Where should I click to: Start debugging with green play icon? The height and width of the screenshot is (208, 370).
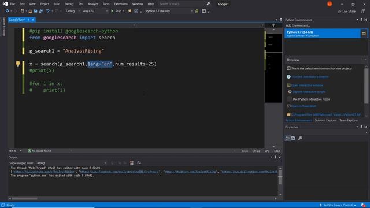tap(112, 11)
